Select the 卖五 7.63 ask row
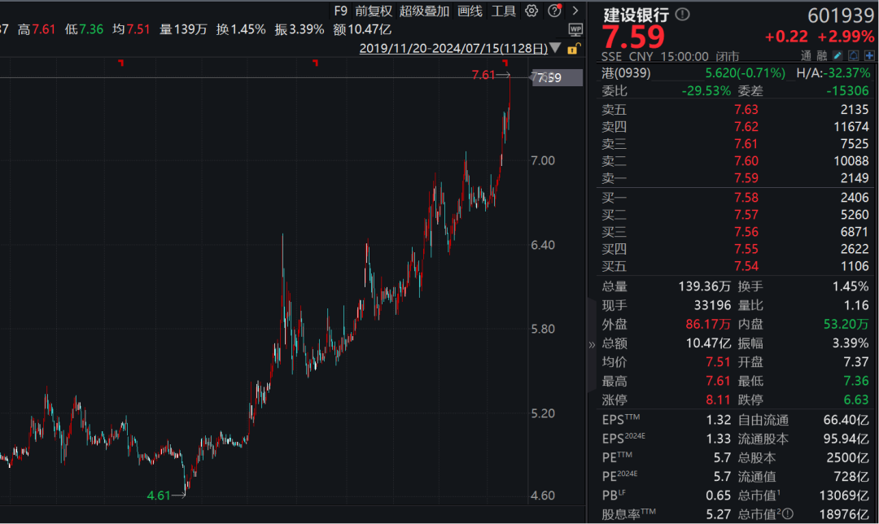This screenshot has height=524, width=879. (735, 109)
